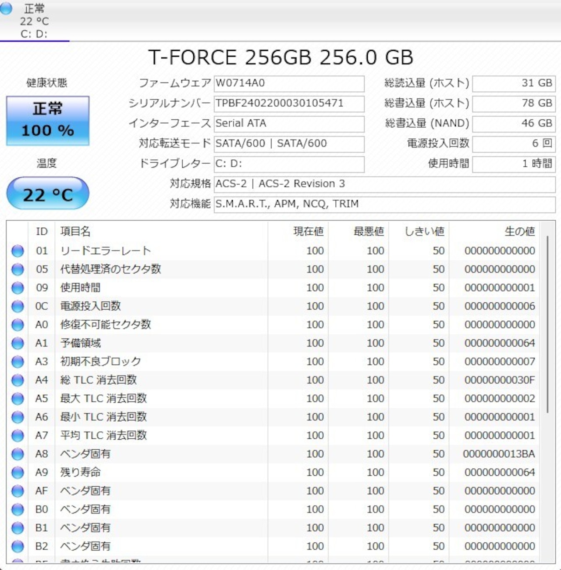
Task: Click the status orb for row A3 初期不良ブロック
Action: (x=18, y=362)
